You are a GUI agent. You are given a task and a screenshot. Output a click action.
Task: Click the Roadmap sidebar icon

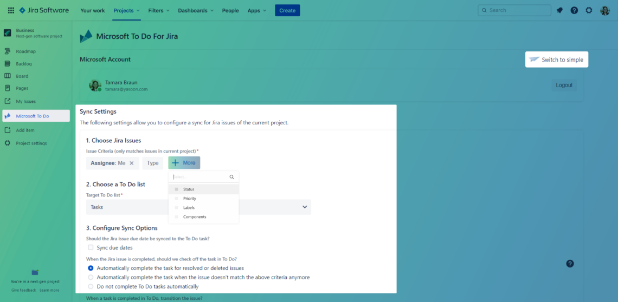(8, 51)
